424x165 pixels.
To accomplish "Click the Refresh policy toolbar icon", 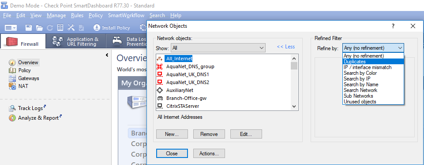I will [x=50, y=27].
